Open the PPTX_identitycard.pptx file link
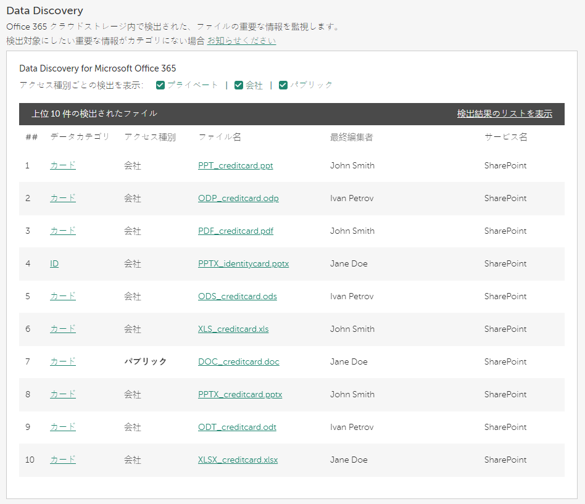 click(x=243, y=263)
